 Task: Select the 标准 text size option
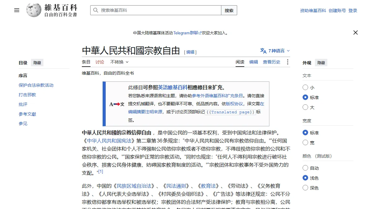coord(305,98)
